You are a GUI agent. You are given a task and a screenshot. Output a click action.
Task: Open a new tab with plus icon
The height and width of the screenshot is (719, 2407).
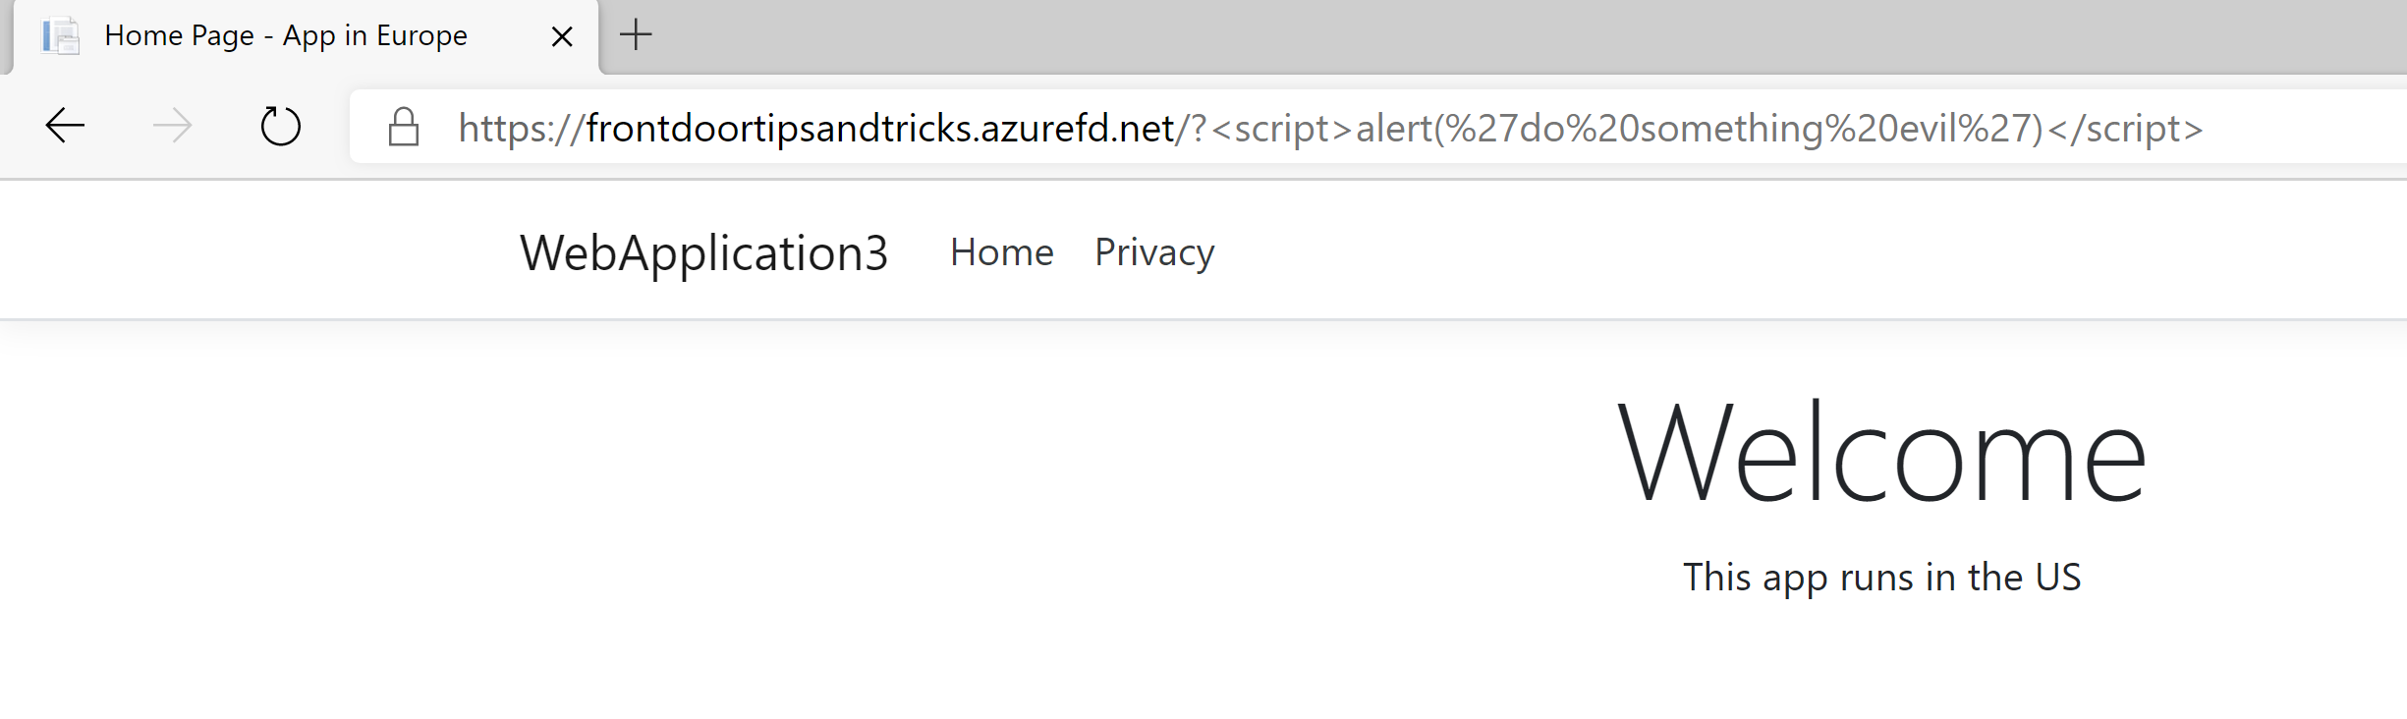[x=637, y=35]
